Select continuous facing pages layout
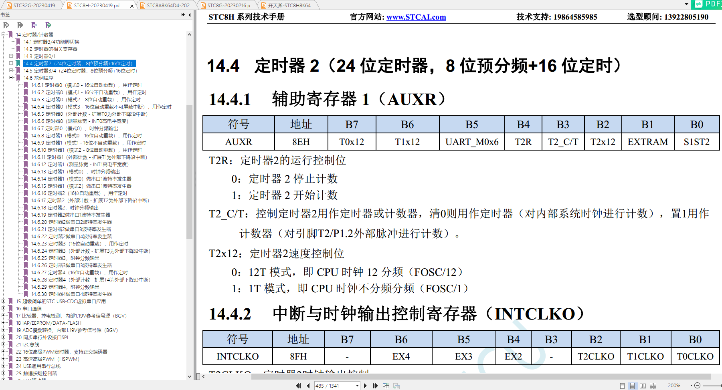The width and height of the screenshot is (722, 390). 653,386
